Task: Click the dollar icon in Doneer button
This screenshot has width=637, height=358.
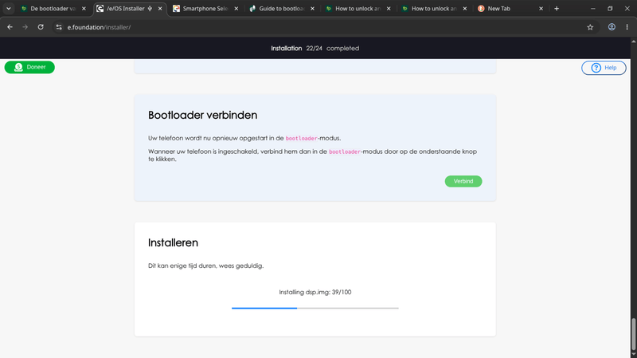Action: point(18,67)
